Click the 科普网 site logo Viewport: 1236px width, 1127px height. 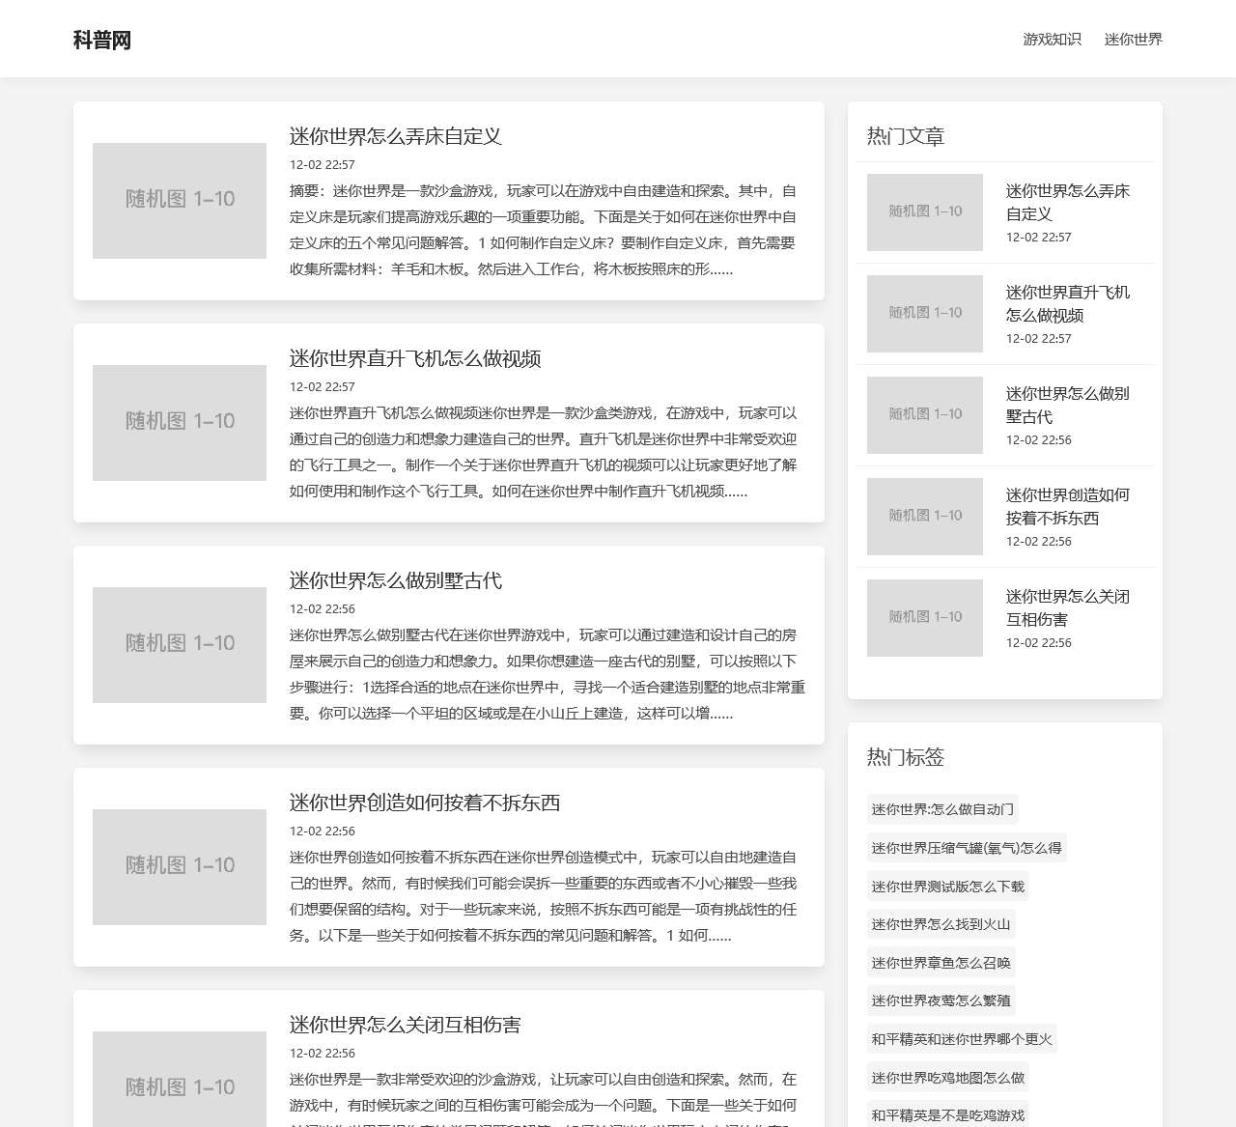[x=100, y=40]
